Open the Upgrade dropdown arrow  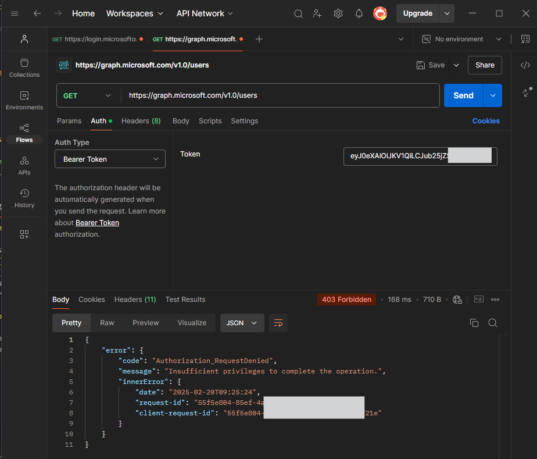pyautogui.click(x=446, y=14)
